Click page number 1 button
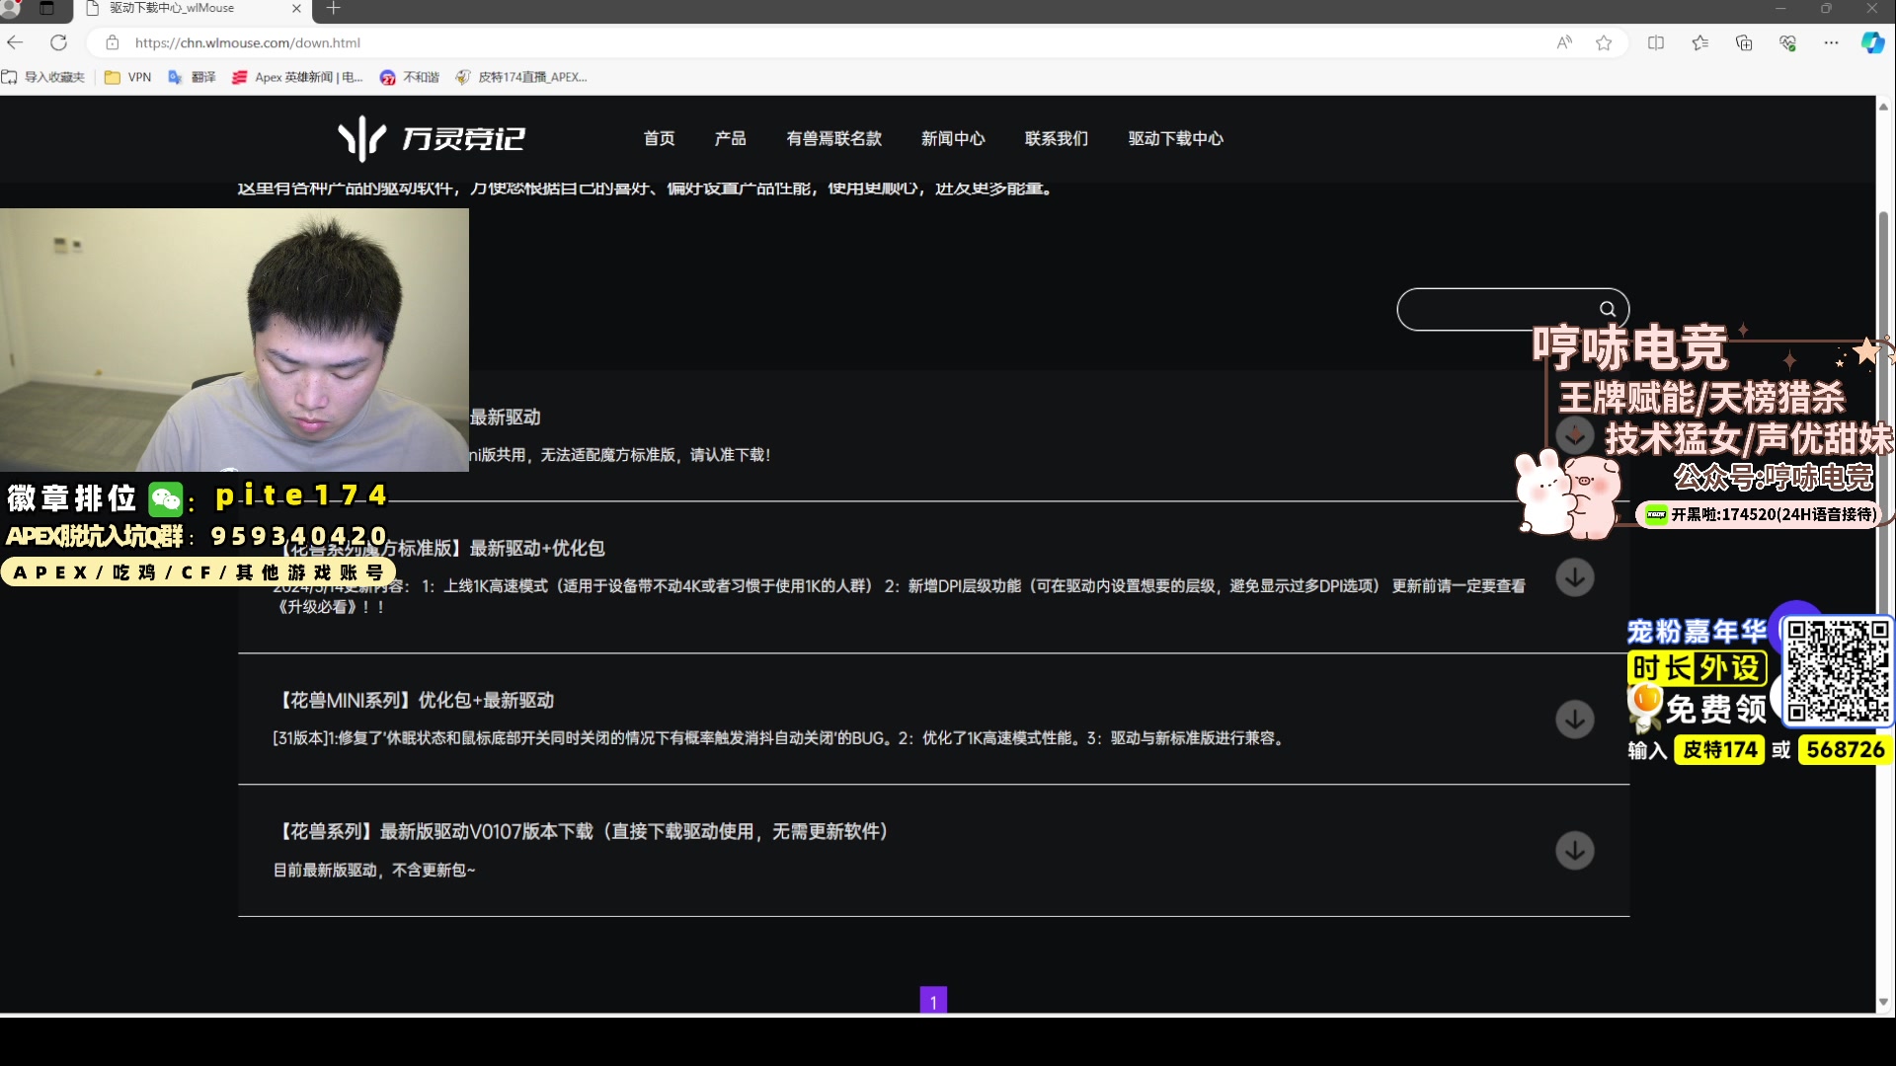Image resolution: width=1896 pixels, height=1066 pixels. pyautogui.click(x=933, y=1000)
